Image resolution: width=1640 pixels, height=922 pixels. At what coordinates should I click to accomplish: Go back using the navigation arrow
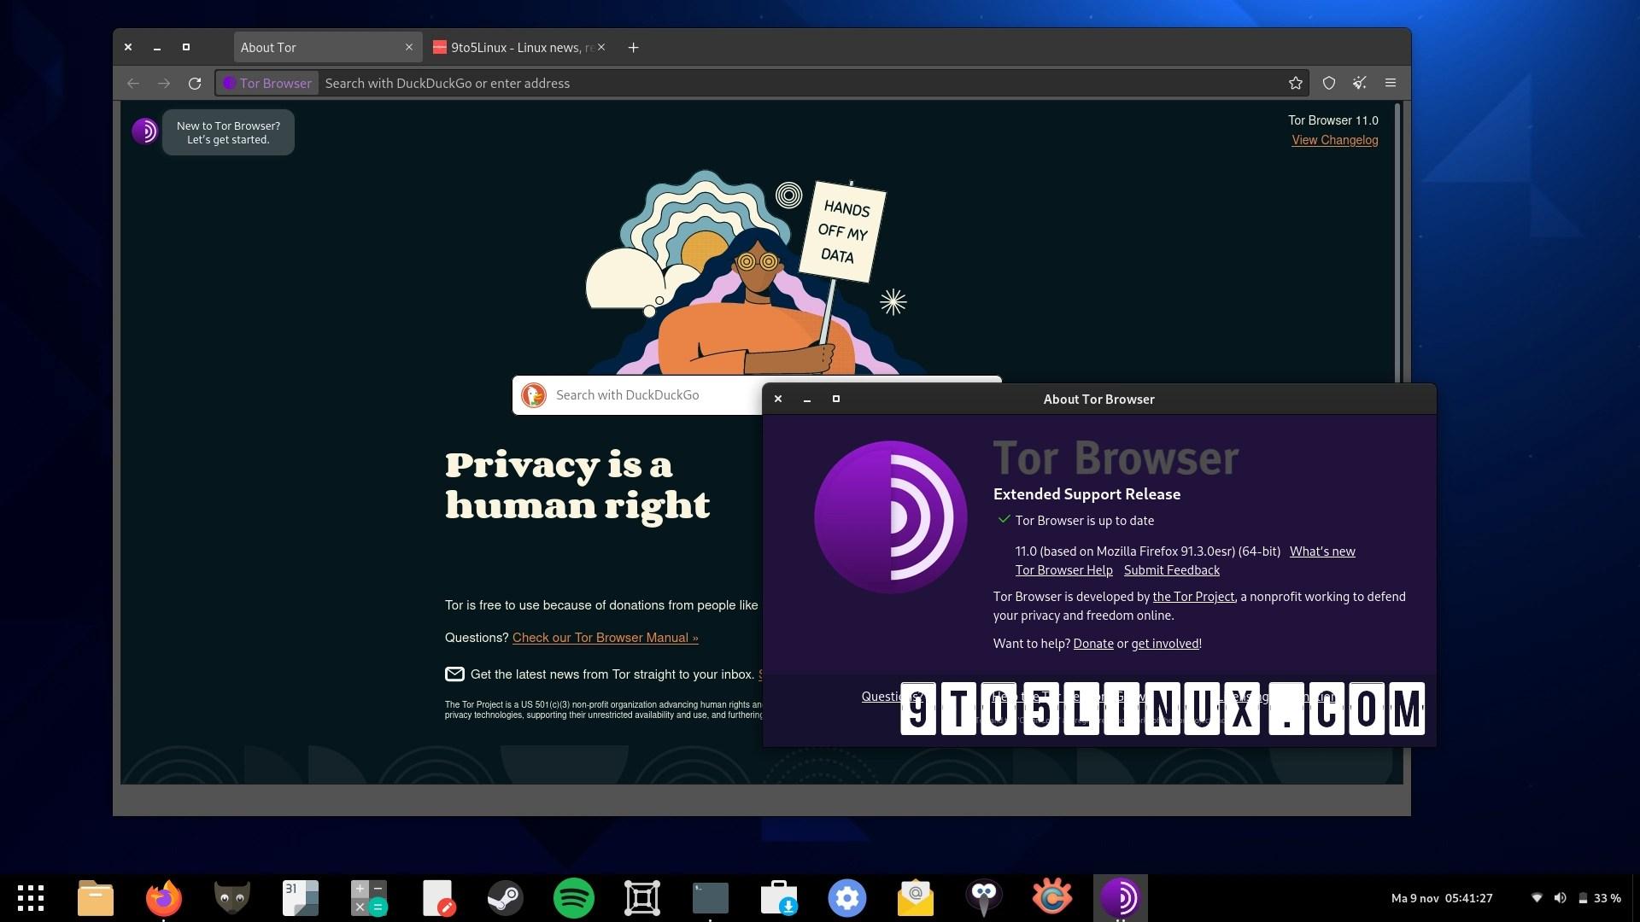click(x=133, y=83)
